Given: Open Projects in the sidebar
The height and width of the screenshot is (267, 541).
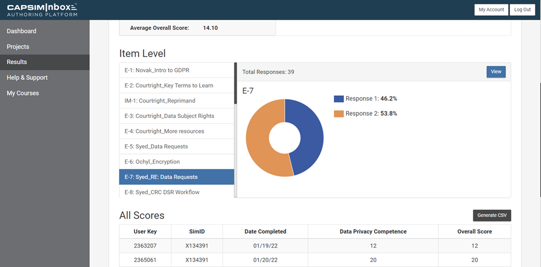Looking at the screenshot, I should coord(45,47).
